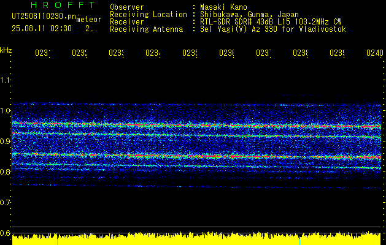Click the date stamp 25.08.11 02:30

pos(42,29)
